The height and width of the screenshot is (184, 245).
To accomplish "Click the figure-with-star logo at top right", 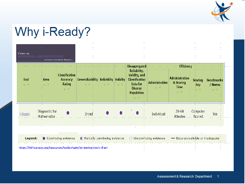I will [x=222, y=11].
